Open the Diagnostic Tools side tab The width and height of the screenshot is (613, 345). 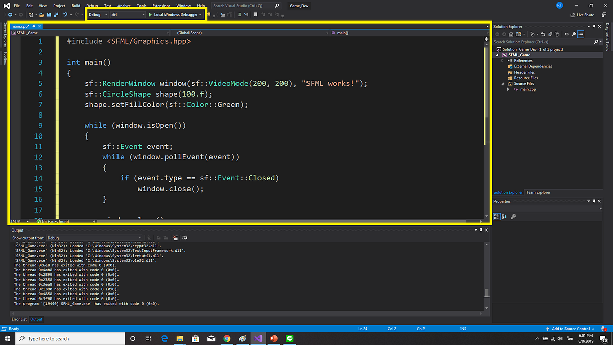tap(607, 37)
